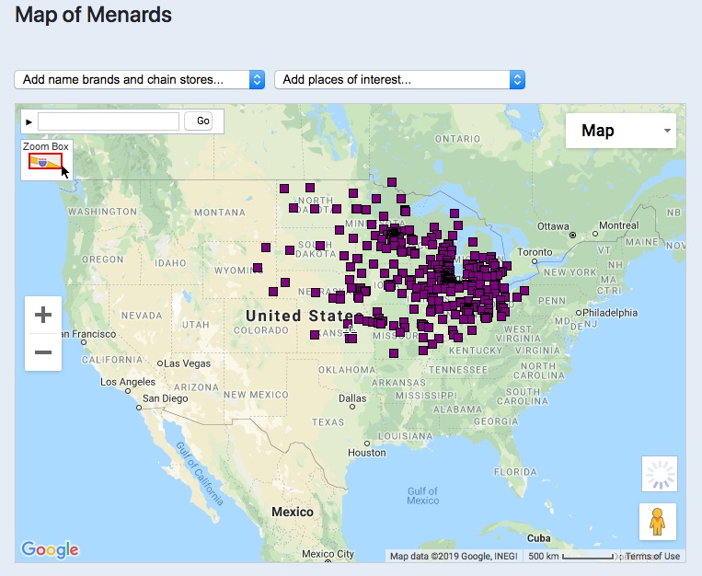Image resolution: width=702 pixels, height=576 pixels.
Task: Click the purple marker nearest the Wyoming label
Action: (258, 269)
